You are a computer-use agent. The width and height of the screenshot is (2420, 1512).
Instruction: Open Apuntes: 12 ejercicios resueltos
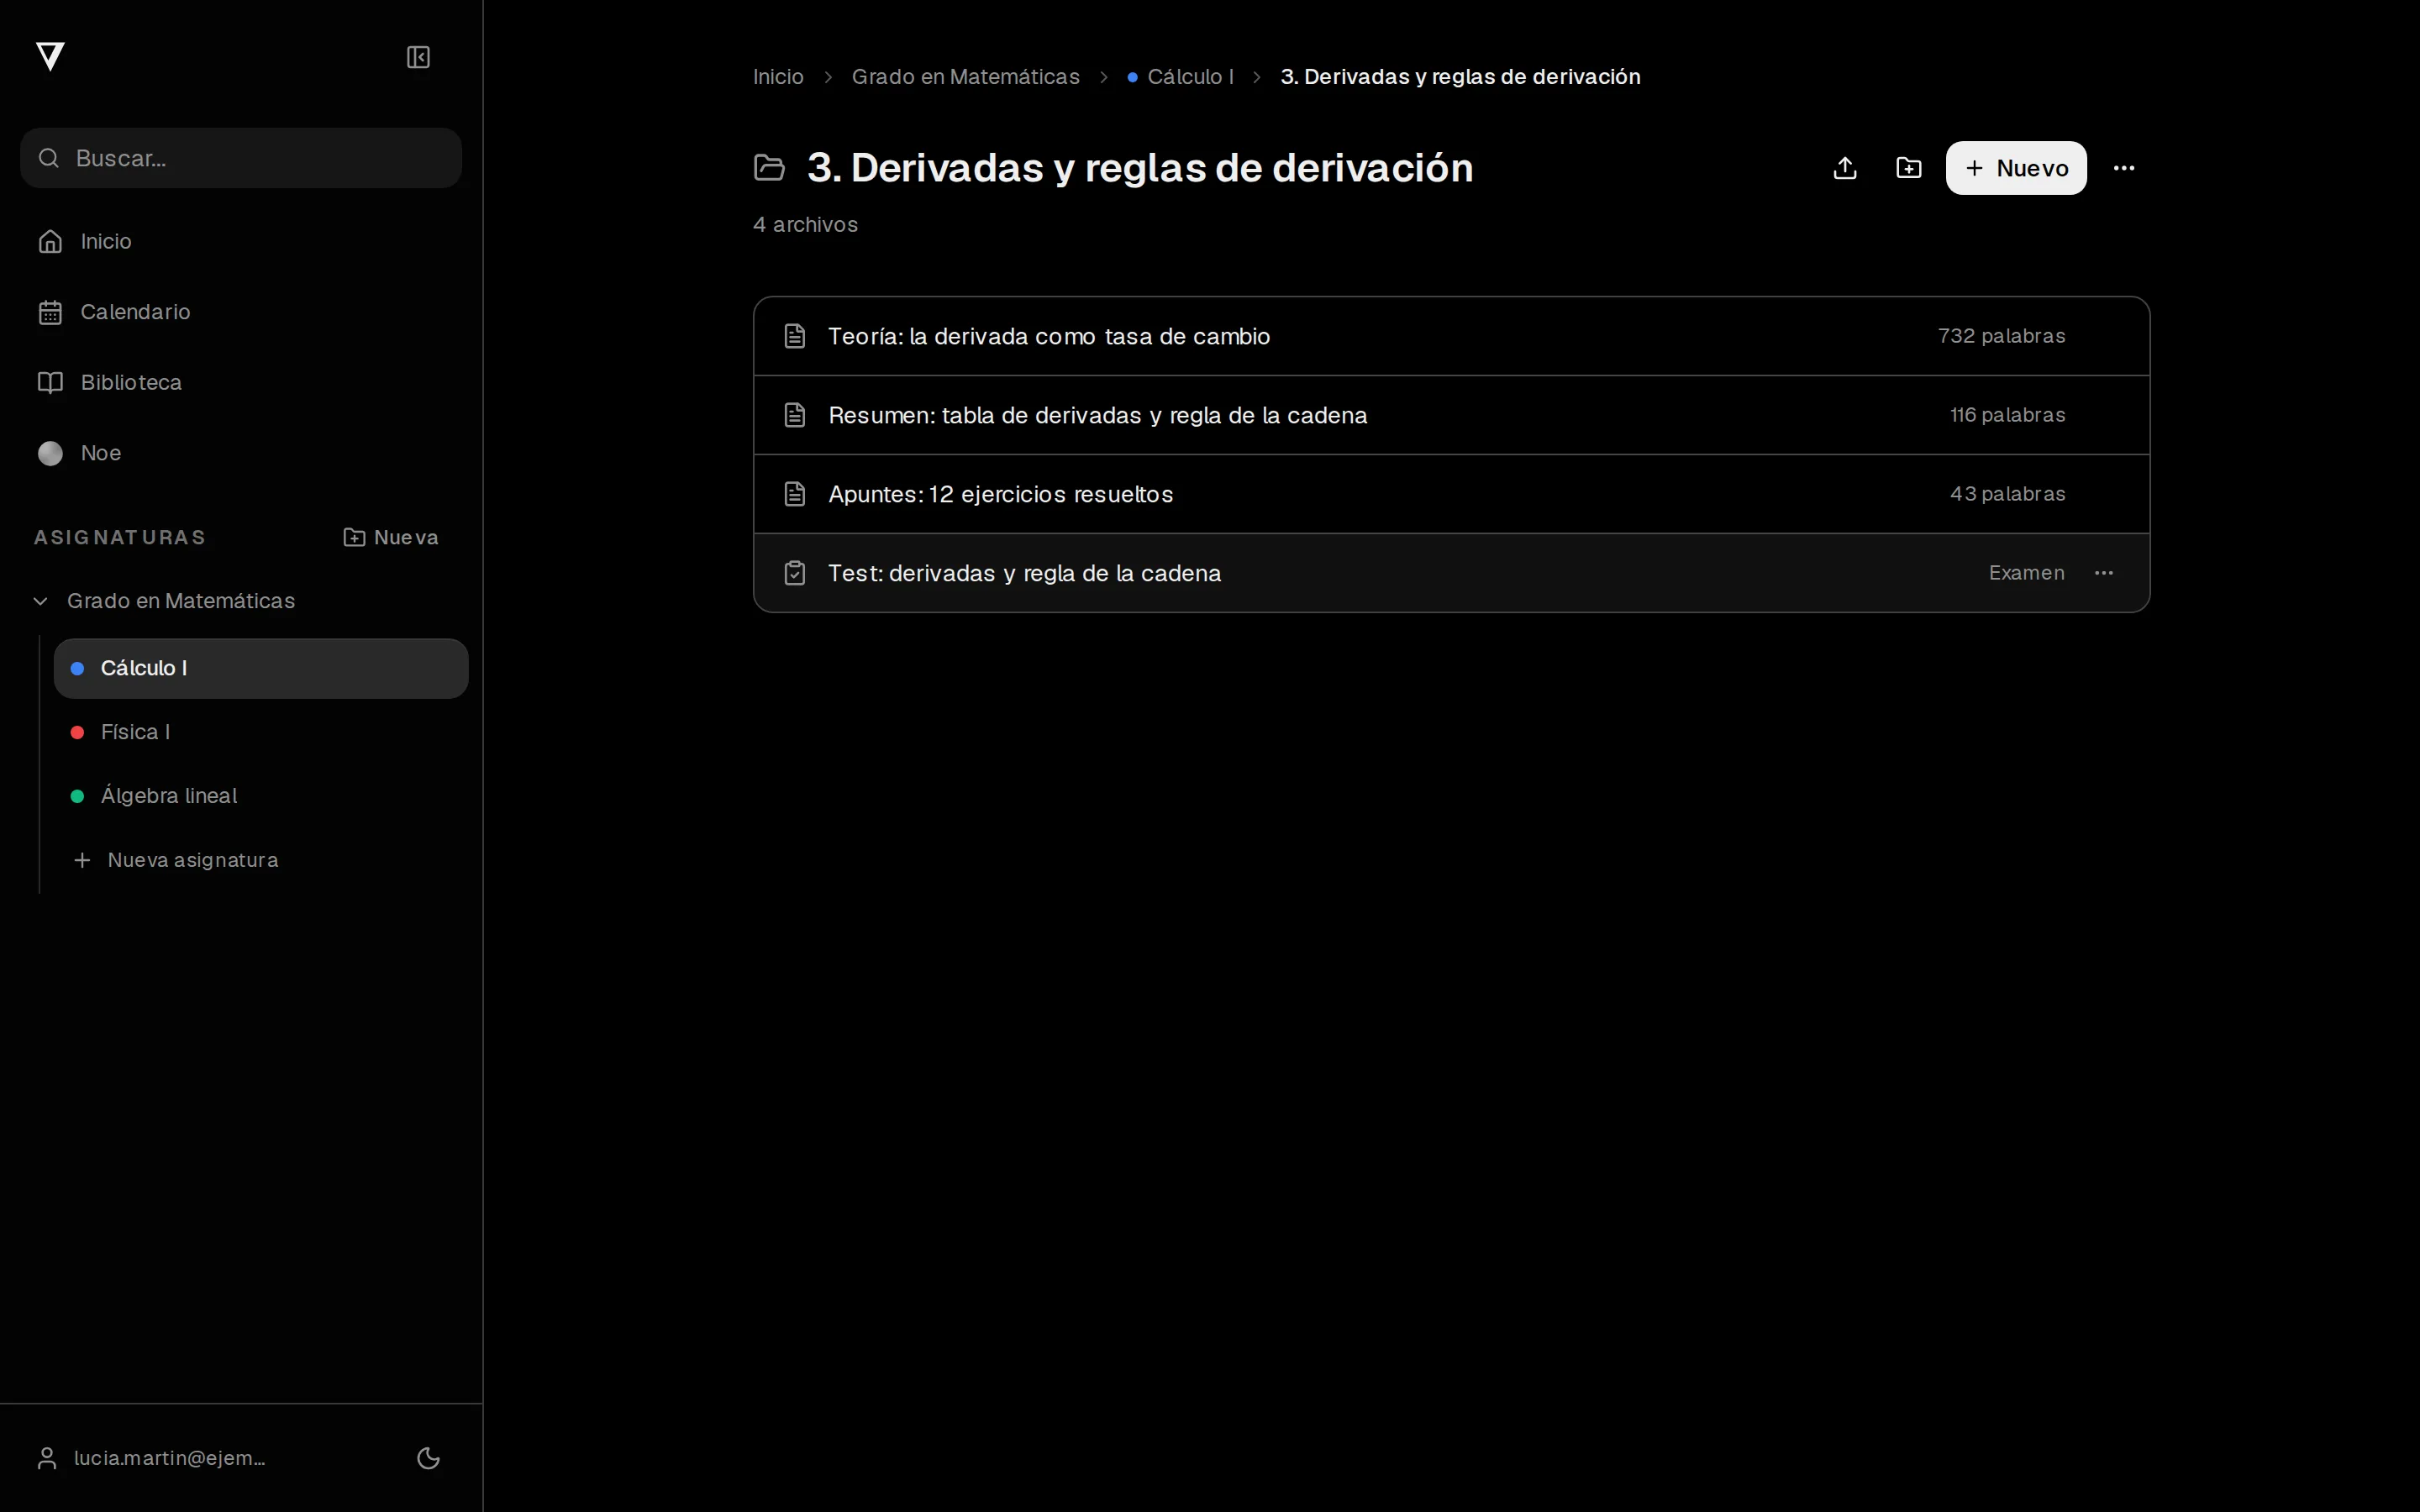point(1451,494)
